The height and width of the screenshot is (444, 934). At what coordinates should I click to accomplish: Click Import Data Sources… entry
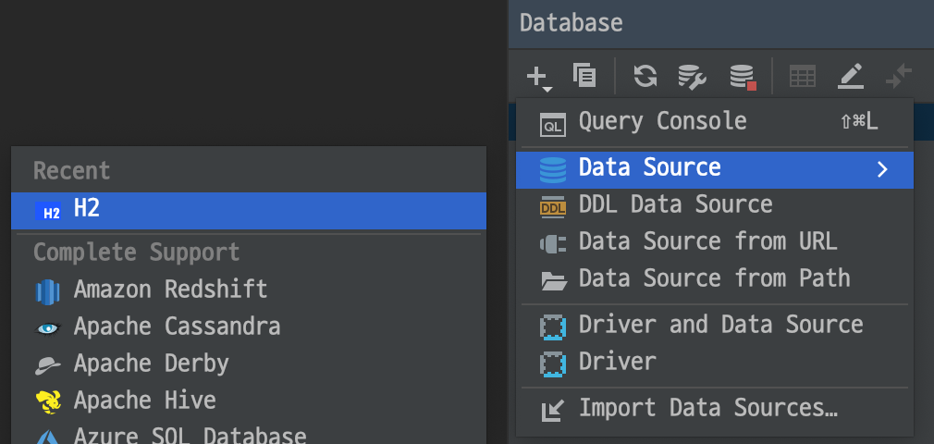(x=714, y=409)
